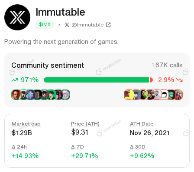Click the green bullish trend arrow icon

coord(15,80)
